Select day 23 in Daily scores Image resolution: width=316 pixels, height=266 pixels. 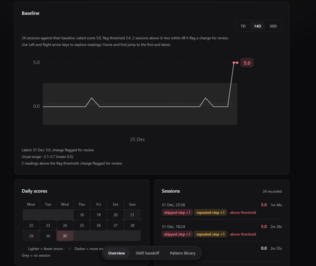point(48,225)
